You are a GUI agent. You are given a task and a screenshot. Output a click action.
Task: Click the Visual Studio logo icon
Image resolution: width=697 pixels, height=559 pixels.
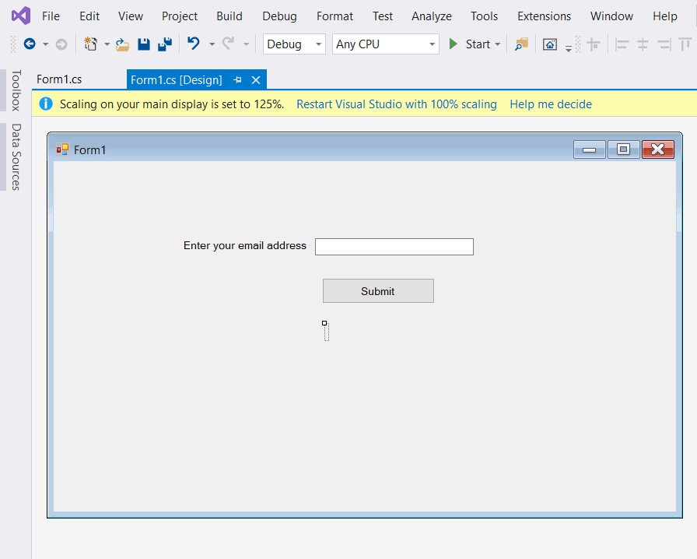point(21,16)
